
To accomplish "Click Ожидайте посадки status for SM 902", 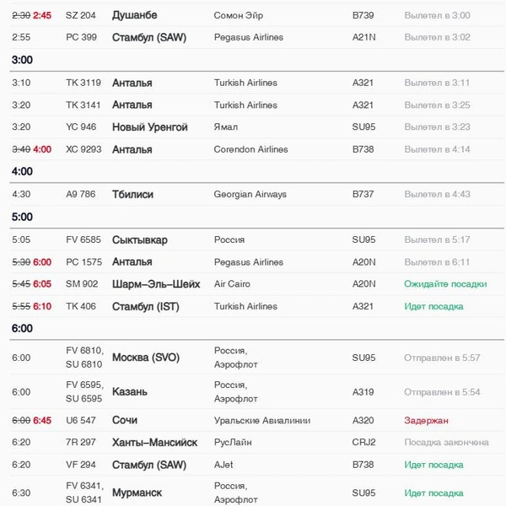I will tap(445, 284).
